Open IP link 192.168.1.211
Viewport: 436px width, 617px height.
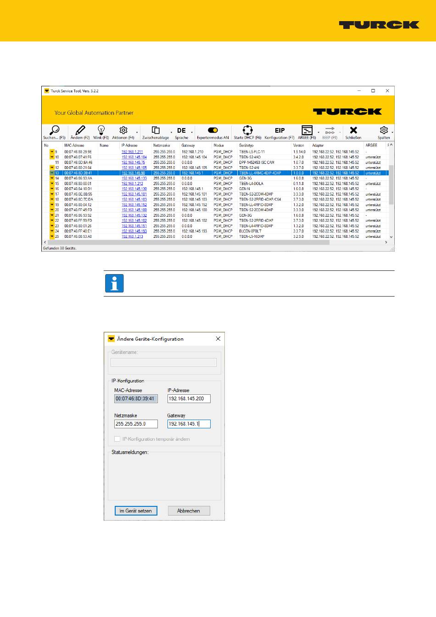[132, 152]
